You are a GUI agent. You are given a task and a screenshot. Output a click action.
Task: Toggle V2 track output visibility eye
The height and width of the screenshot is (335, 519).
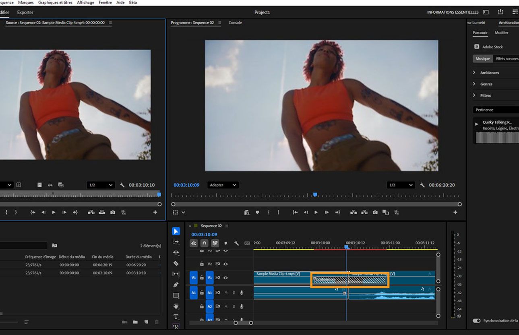tap(227, 264)
